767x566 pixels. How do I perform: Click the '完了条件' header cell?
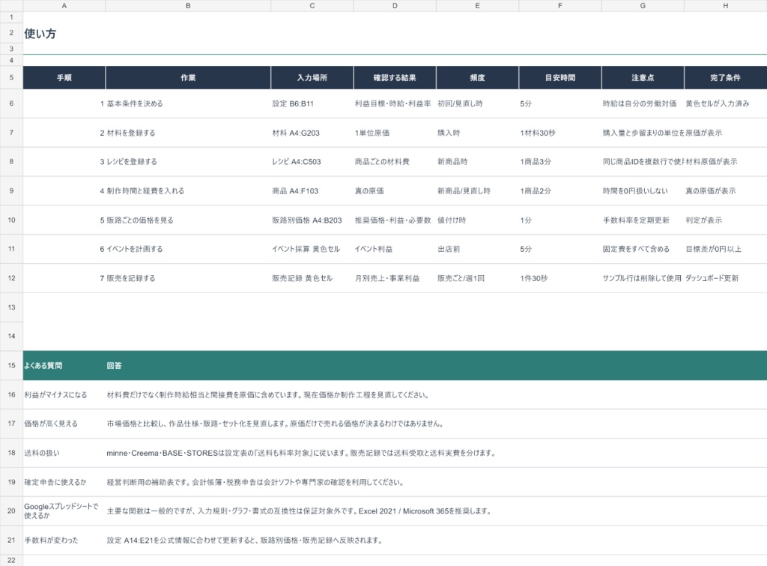[725, 77]
